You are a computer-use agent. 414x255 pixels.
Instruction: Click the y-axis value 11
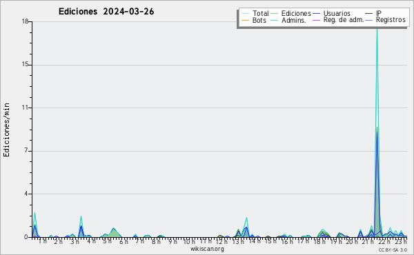(x=25, y=108)
